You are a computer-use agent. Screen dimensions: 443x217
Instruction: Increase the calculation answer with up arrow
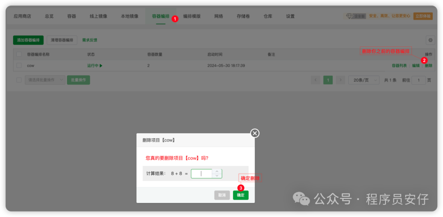[217, 171]
